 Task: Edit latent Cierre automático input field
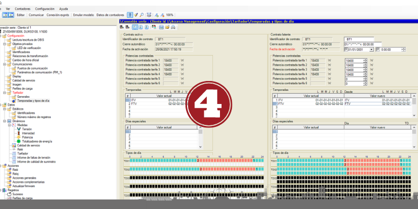363,44
